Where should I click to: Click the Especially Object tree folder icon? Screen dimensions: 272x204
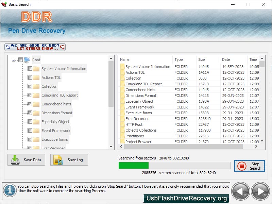click(36, 122)
